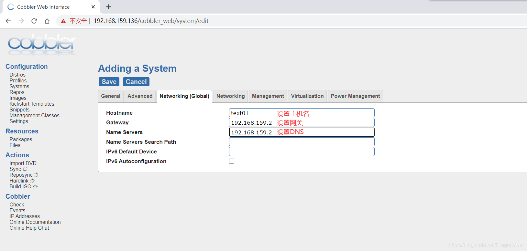Image resolution: width=527 pixels, height=251 pixels.
Task: Click the IPv6 Default Device field
Action: 302,152
